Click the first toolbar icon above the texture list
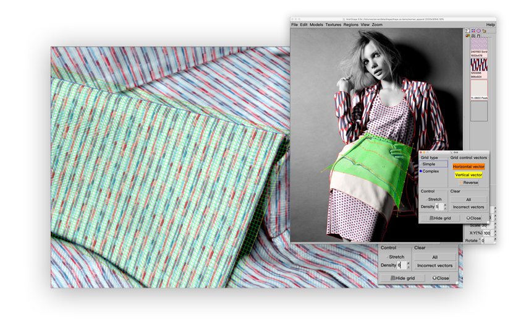The height and width of the screenshot is (336, 513). (x=467, y=31)
